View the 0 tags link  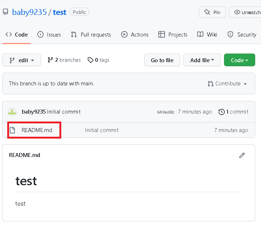(x=99, y=60)
